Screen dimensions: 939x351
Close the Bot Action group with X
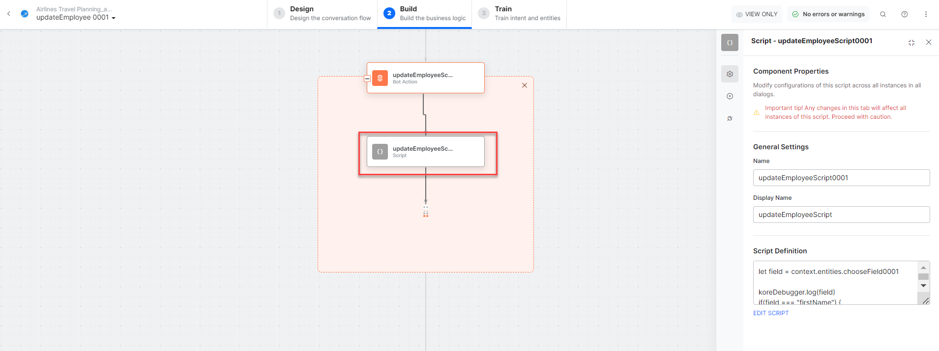tap(525, 85)
